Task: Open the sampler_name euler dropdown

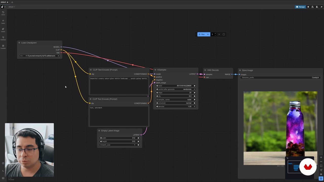Action: tap(176, 100)
